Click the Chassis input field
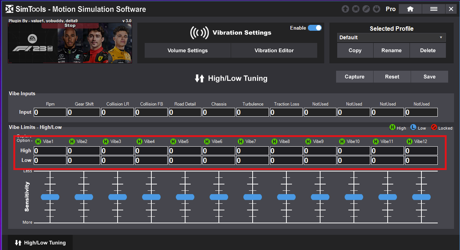 pyautogui.click(x=219, y=112)
